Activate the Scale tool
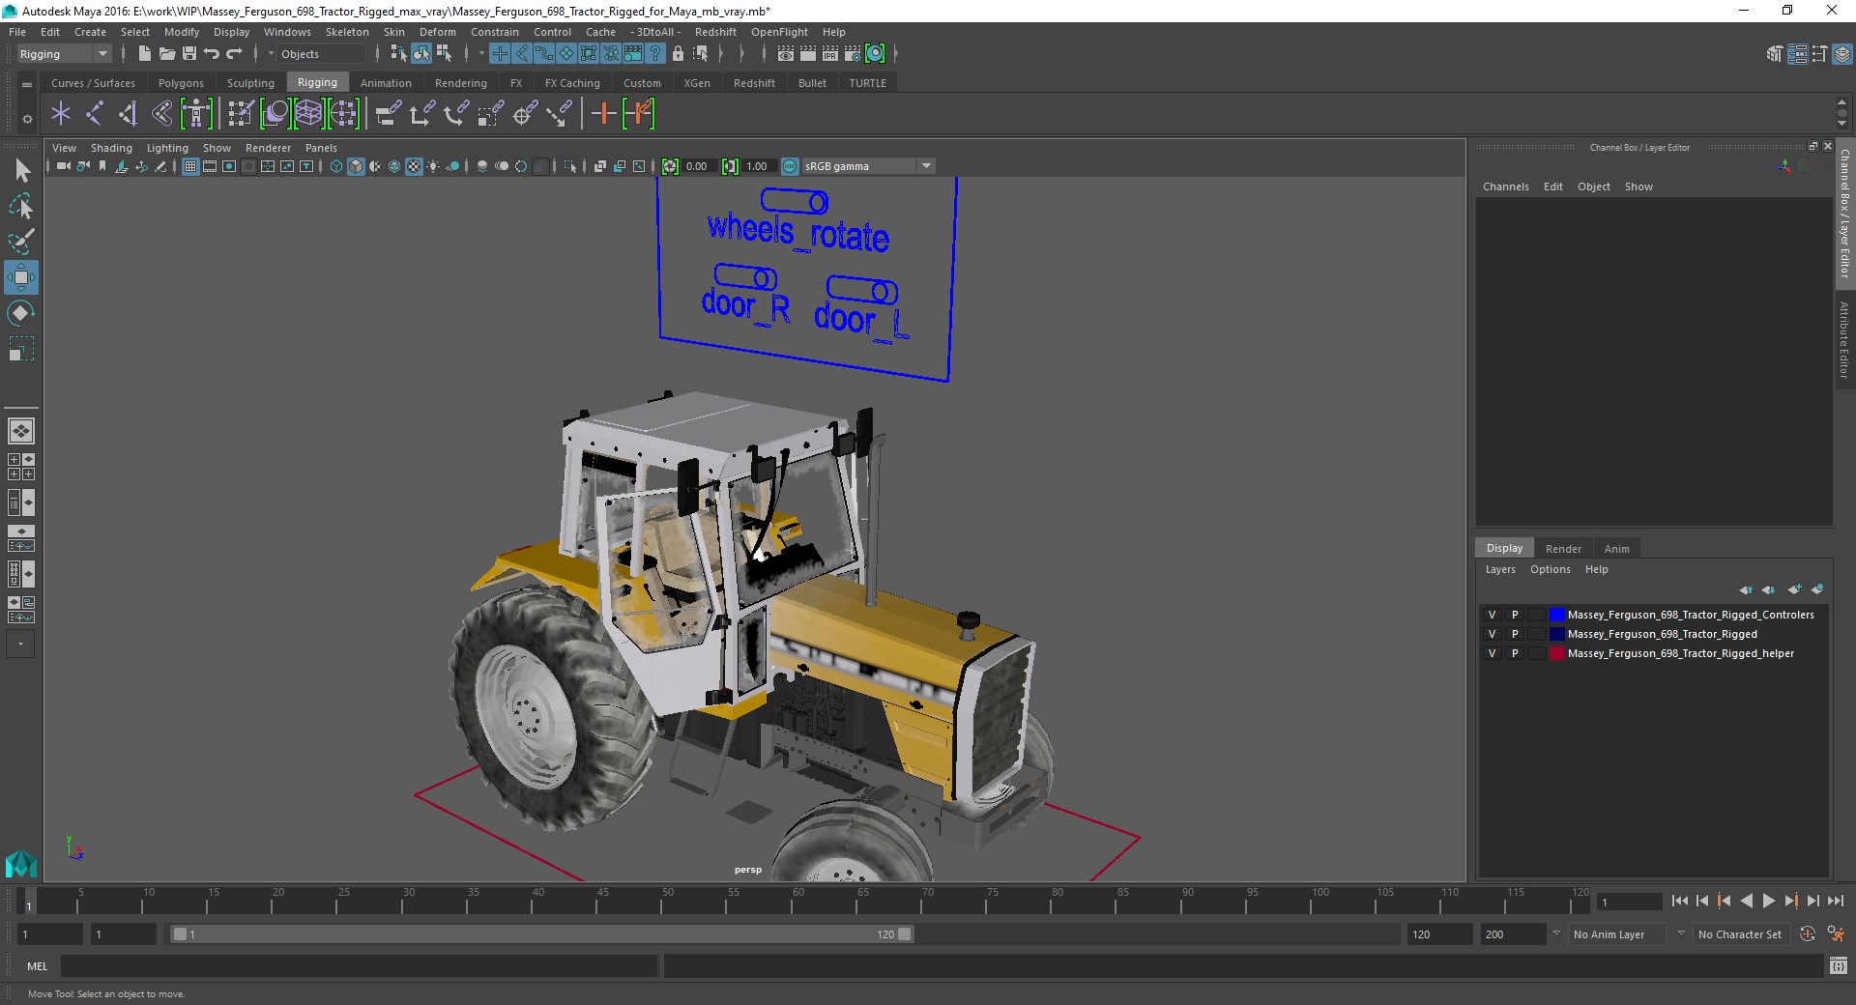 [x=21, y=349]
